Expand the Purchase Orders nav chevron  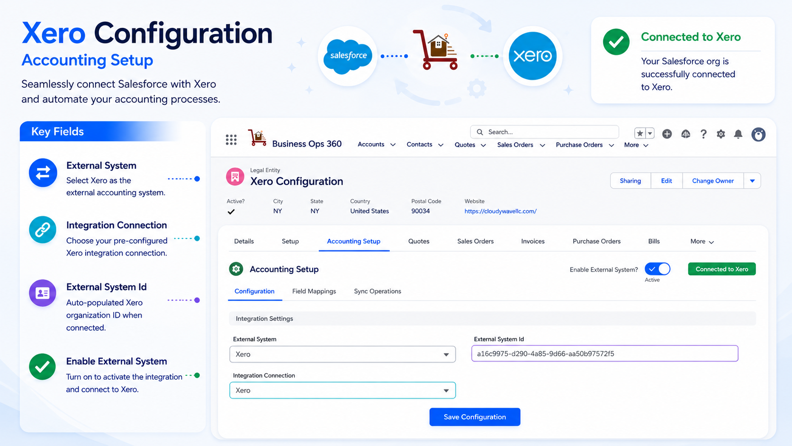(611, 146)
